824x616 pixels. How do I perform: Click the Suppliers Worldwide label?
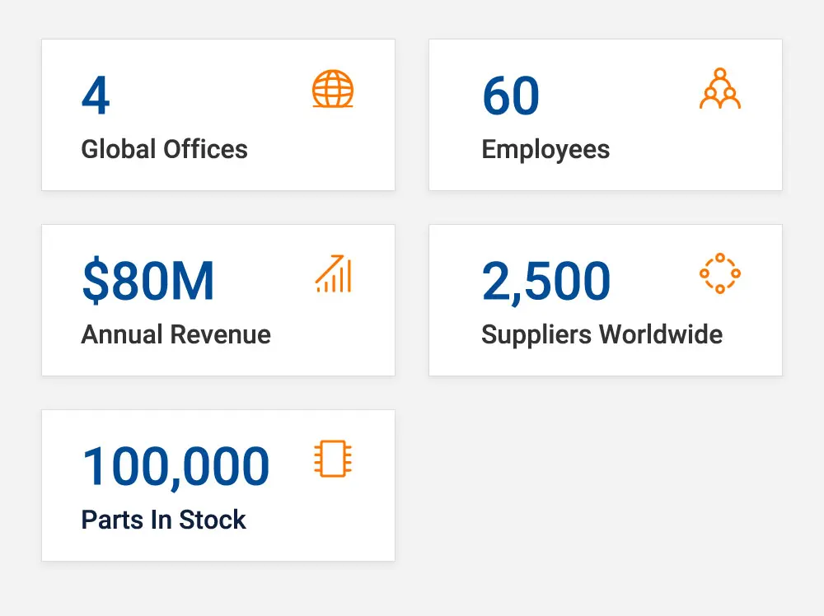pyautogui.click(x=602, y=335)
